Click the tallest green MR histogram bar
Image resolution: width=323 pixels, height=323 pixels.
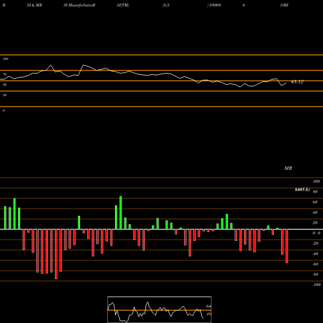pos(121,213)
